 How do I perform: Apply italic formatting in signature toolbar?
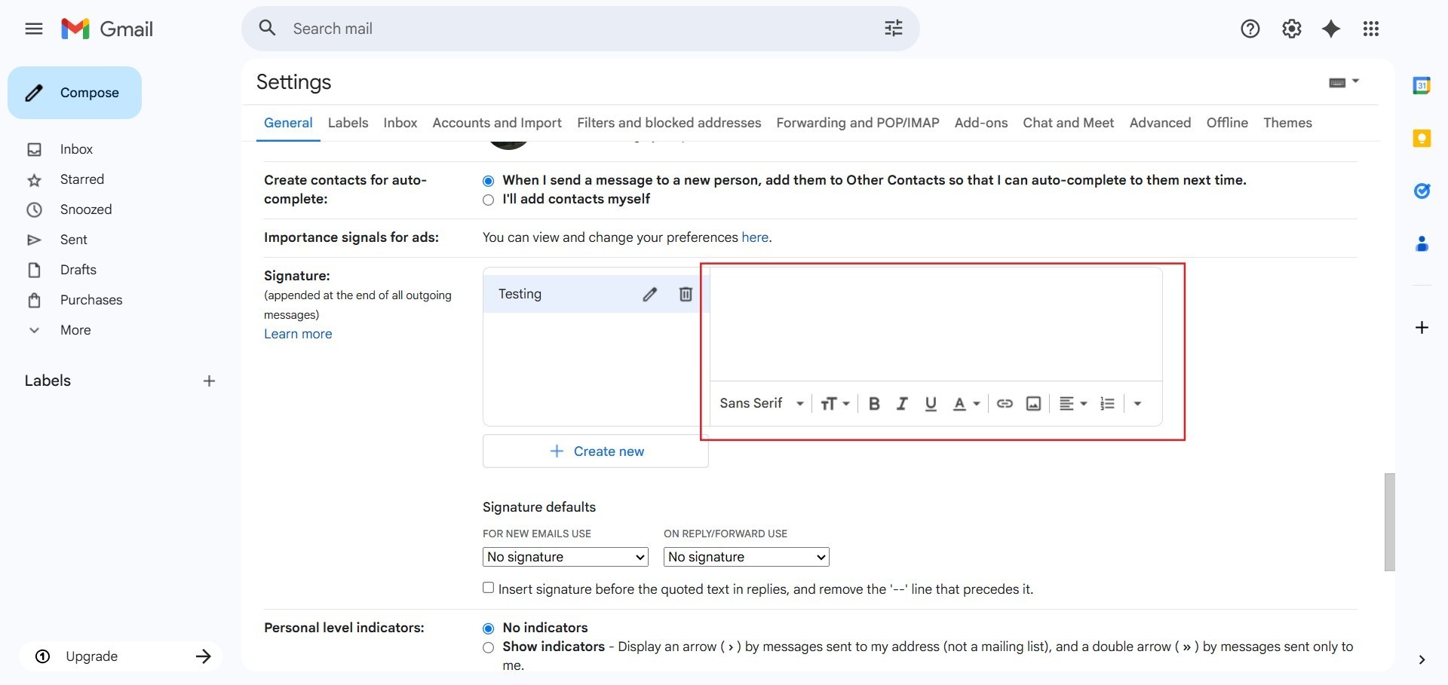pos(902,404)
